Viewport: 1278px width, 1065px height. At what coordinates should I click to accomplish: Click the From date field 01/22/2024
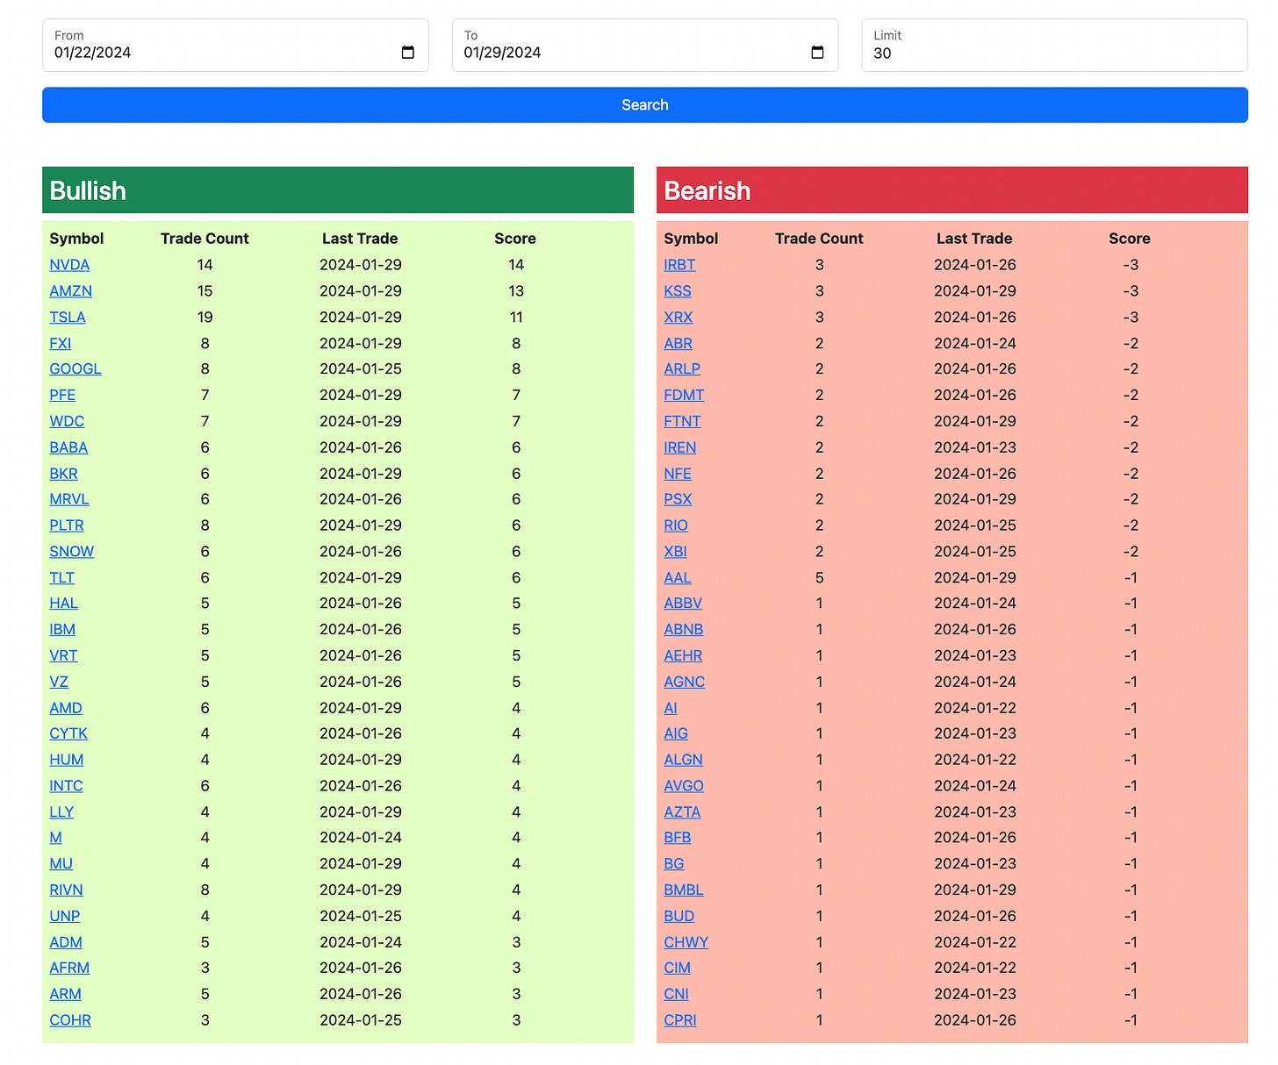point(235,46)
